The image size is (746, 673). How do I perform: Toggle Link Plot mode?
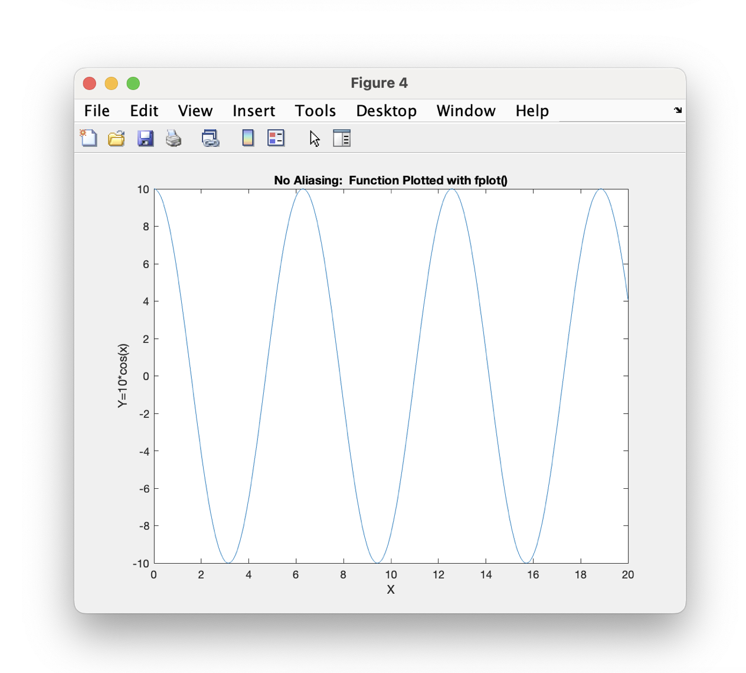tap(211, 138)
